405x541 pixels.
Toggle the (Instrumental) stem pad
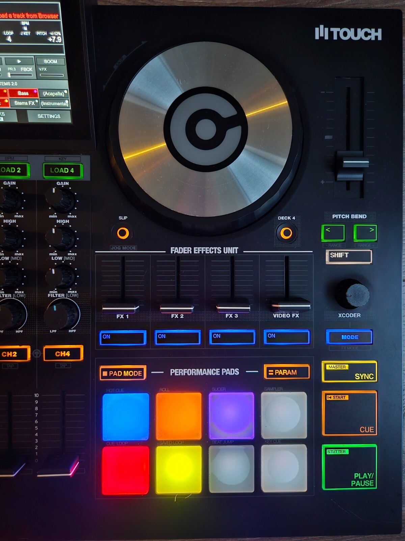tap(55, 103)
